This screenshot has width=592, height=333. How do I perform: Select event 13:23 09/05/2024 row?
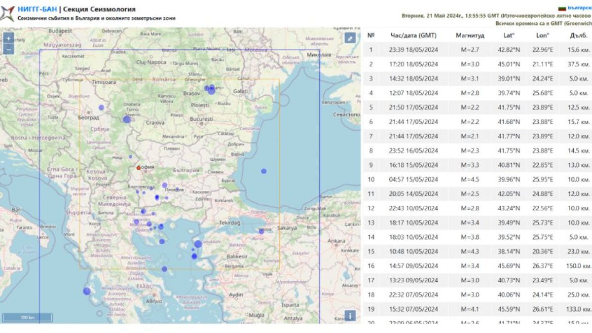[478, 280]
